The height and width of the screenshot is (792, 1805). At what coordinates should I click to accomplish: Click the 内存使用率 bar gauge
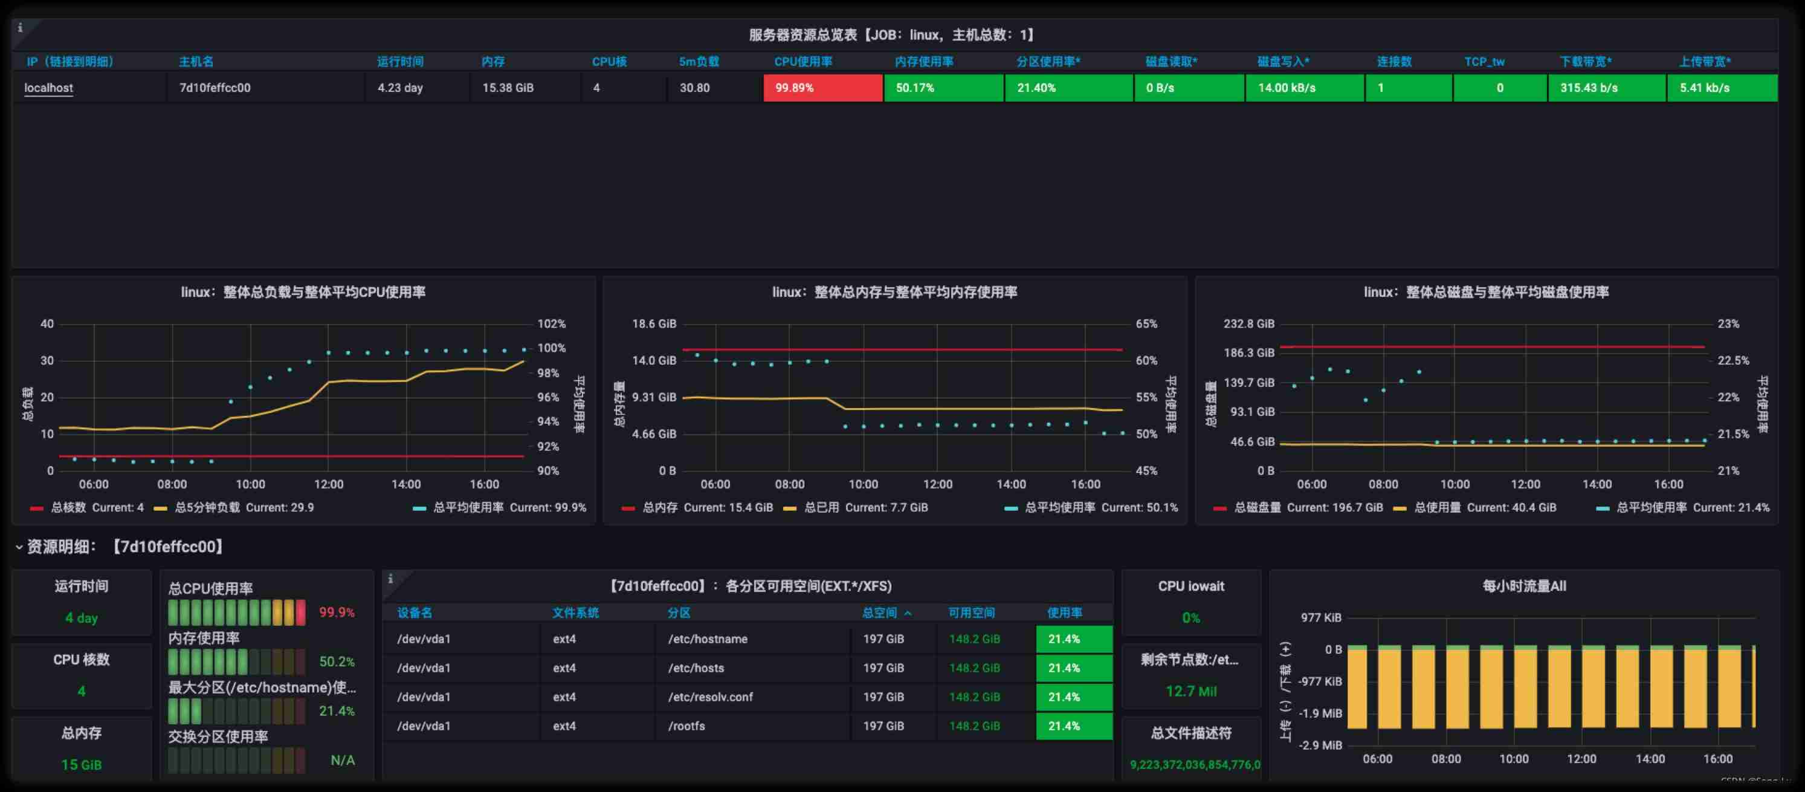pos(237,661)
